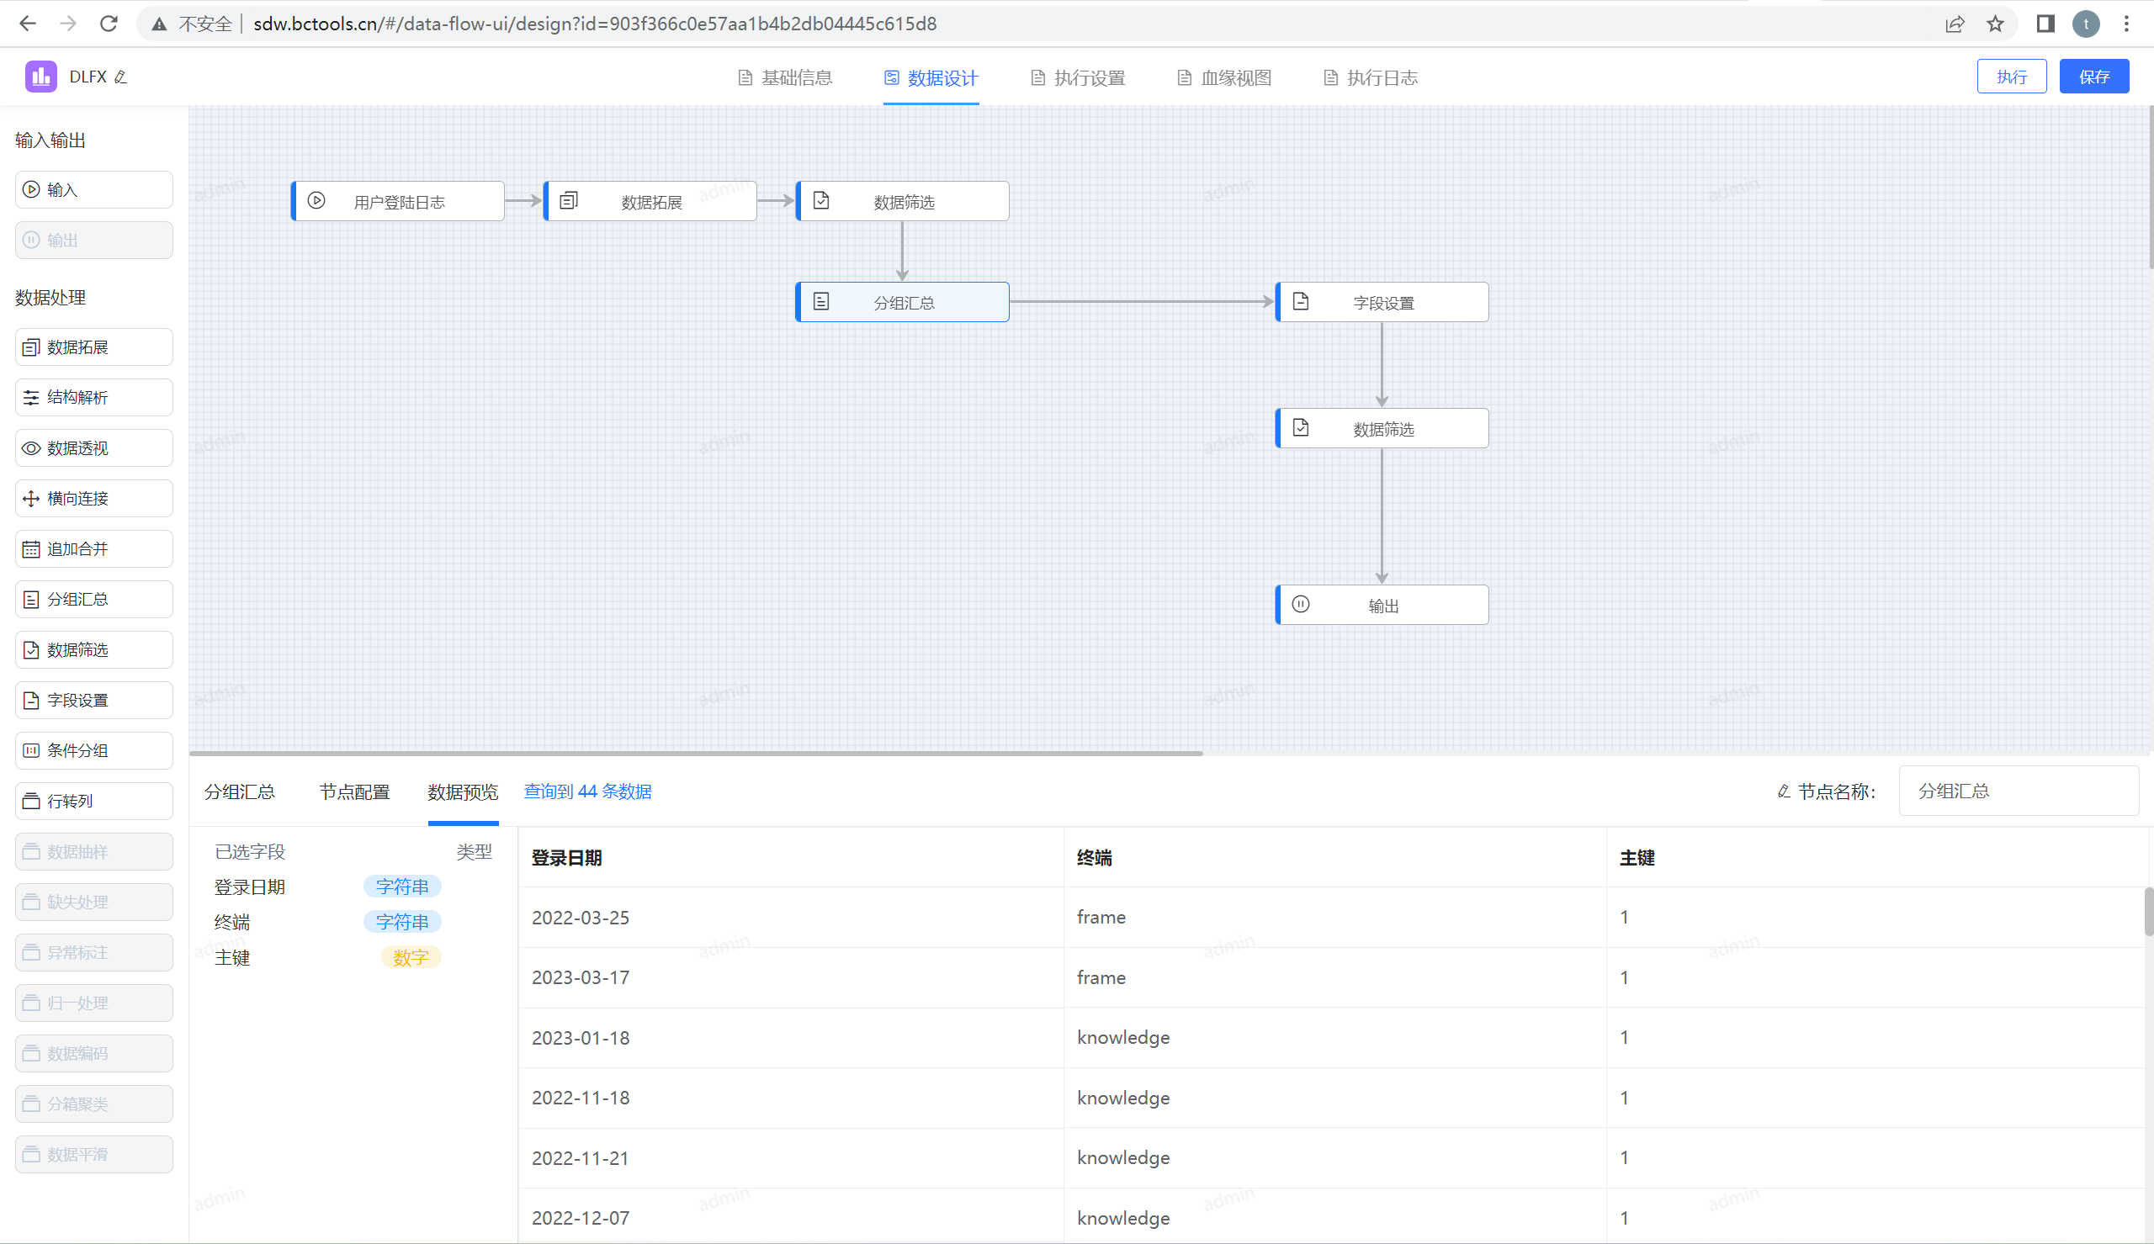
Task: Switch to the 节点配置 tab
Action: point(354,792)
